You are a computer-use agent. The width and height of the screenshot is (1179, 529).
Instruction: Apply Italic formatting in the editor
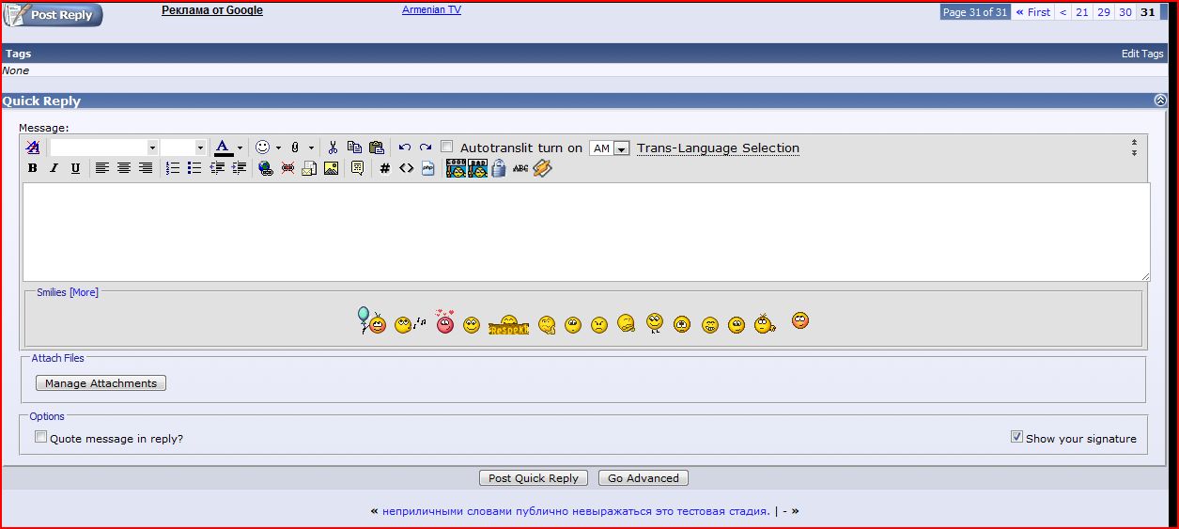54,168
